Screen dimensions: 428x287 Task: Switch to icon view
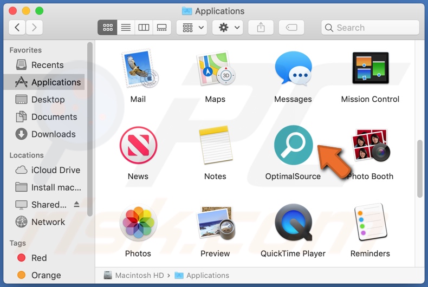click(107, 27)
